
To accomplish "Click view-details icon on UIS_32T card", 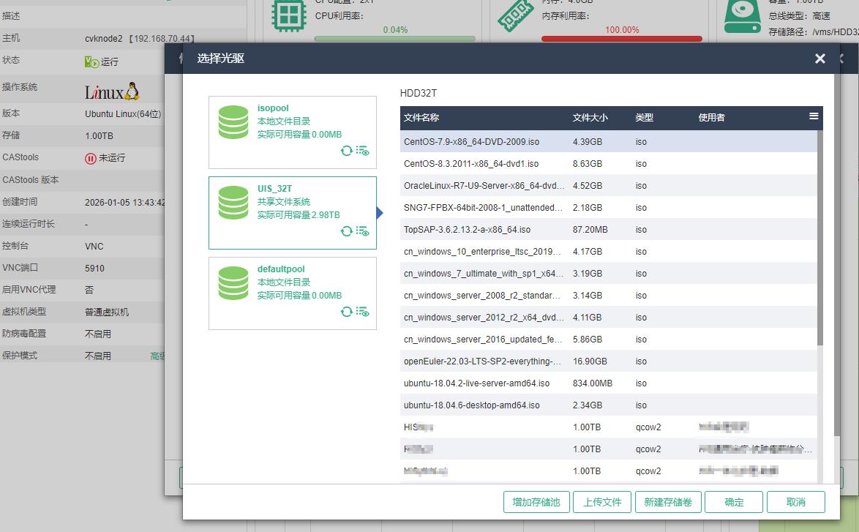I will pos(363,231).
